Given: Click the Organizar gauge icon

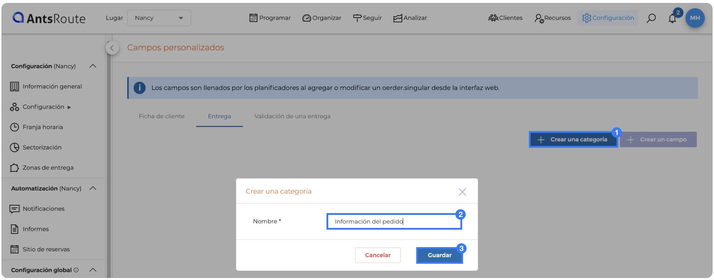Looking at the screenshot, I should [x=307, y=18].
